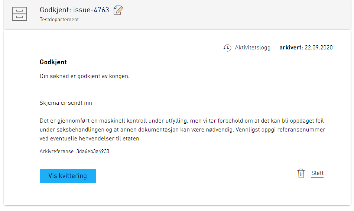Screen dimensions: 354x211
Task: Click the Arkivreferanse label
Action: coord(57,152)
